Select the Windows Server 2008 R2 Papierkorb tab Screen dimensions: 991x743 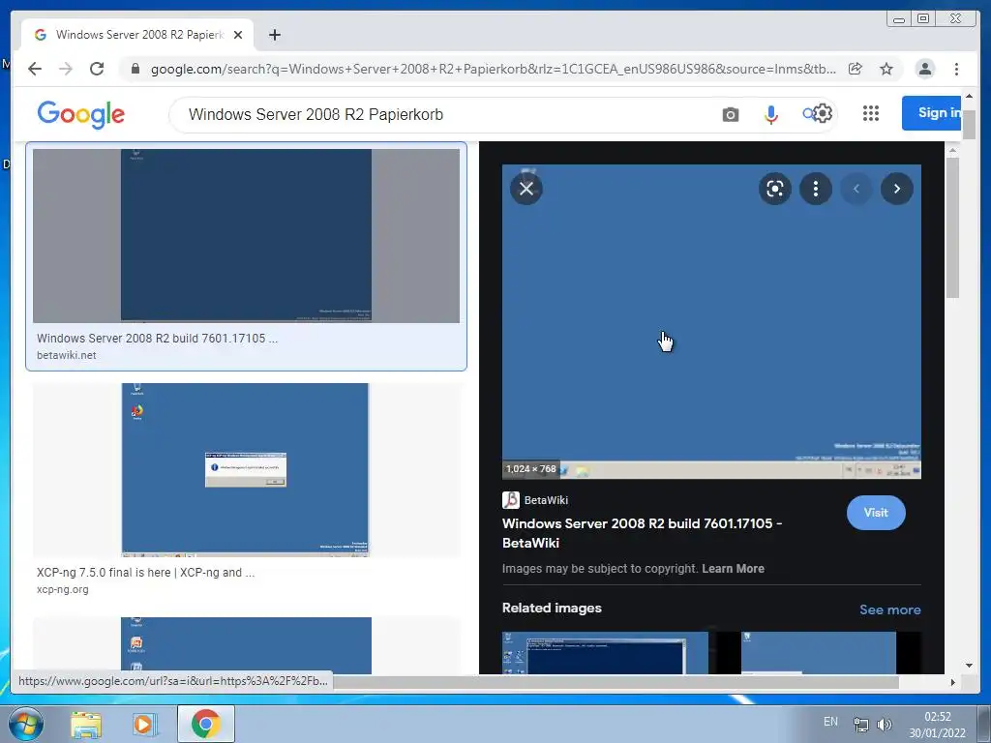[x=139, y=35]
